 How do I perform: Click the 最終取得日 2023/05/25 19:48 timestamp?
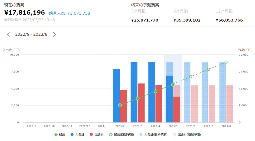(x=29, y=20)
